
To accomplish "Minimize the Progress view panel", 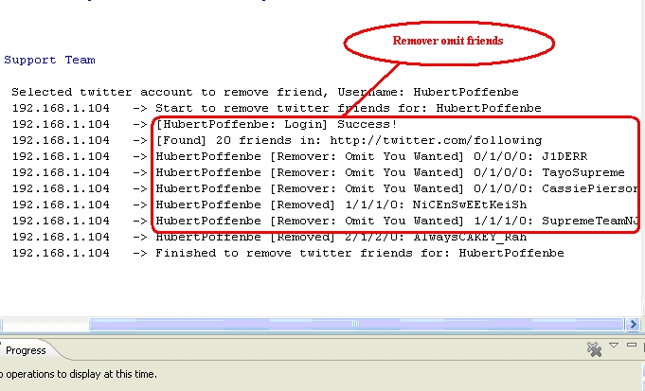I will click(x=632, y=345).
